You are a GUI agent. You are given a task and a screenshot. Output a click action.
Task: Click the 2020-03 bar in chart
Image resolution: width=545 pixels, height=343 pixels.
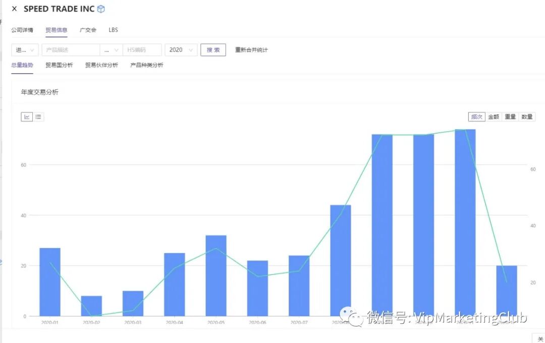point(133,303)
